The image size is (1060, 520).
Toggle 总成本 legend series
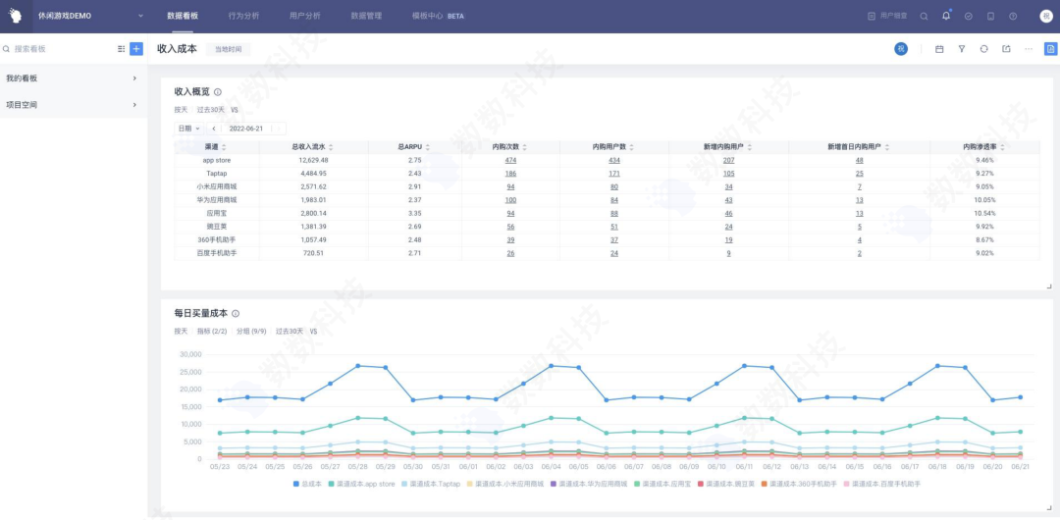(307, 484)
